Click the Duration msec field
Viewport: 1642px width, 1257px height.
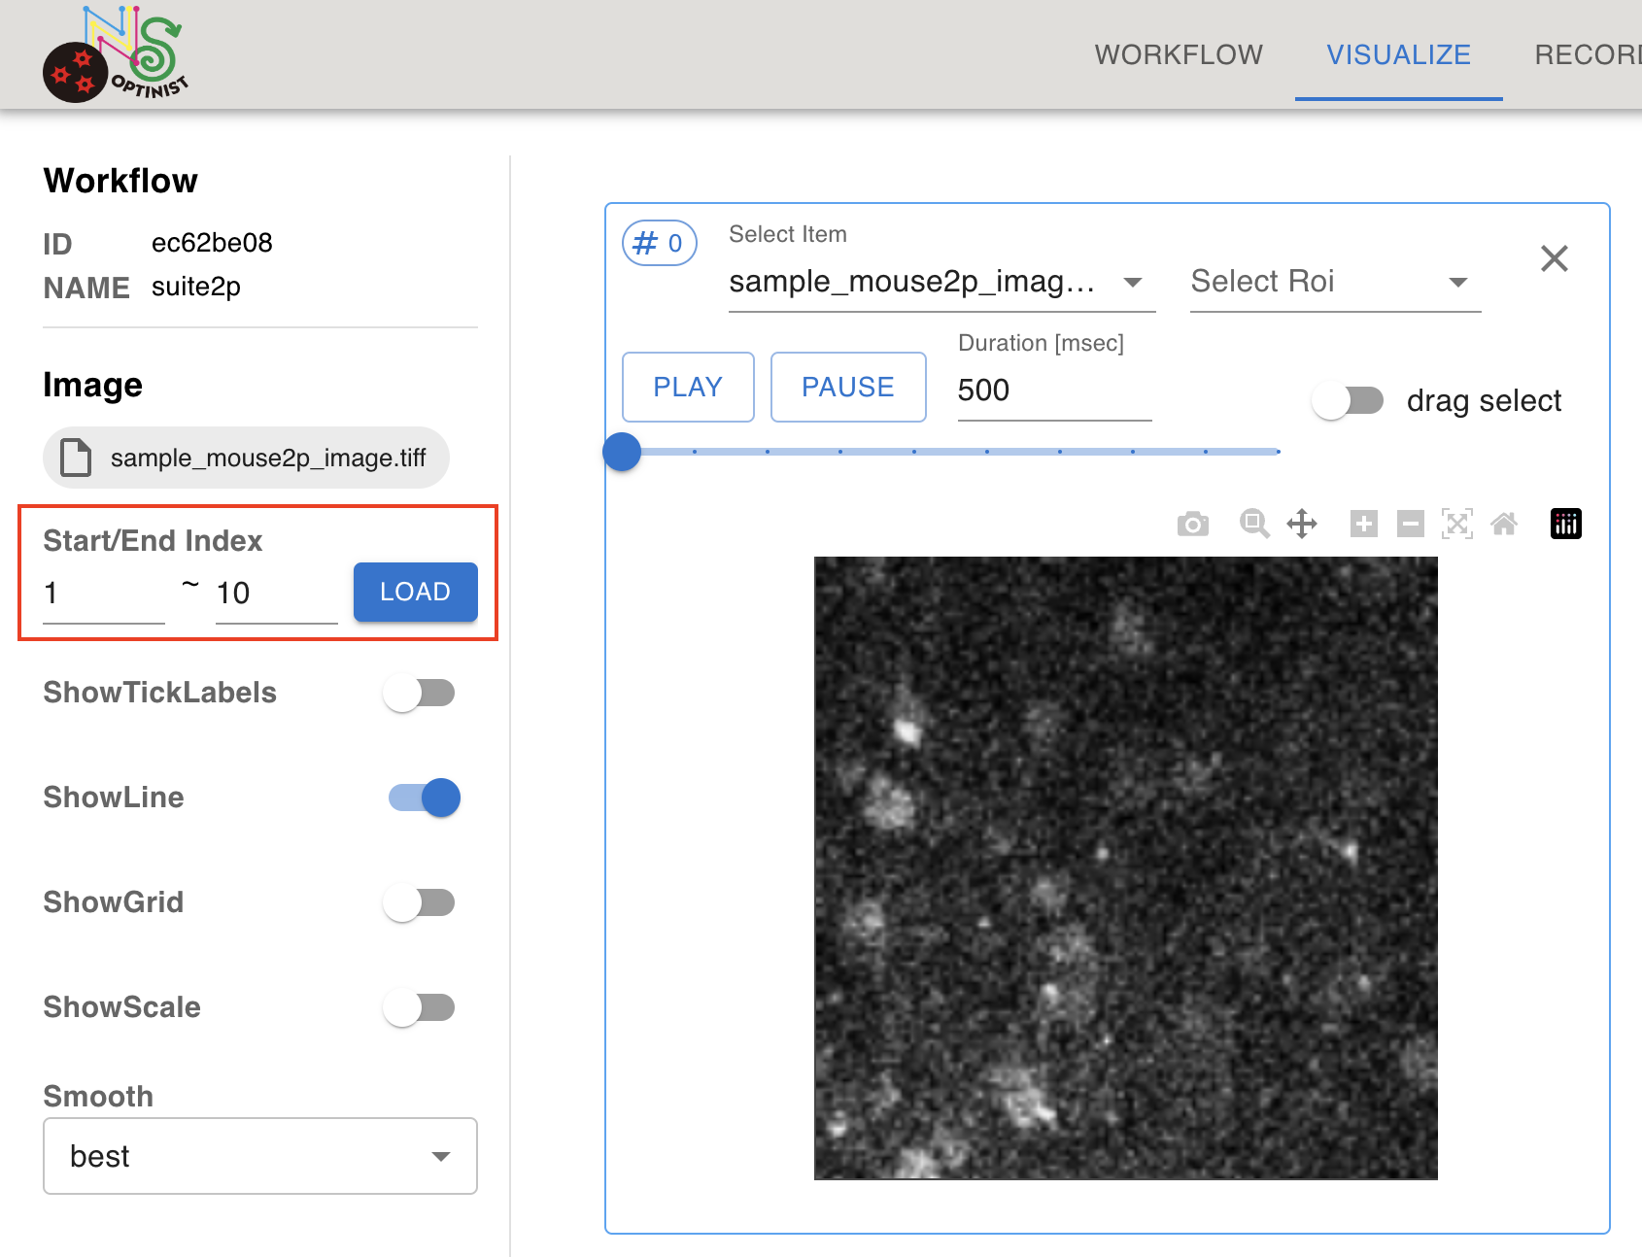coord(1055,391)
